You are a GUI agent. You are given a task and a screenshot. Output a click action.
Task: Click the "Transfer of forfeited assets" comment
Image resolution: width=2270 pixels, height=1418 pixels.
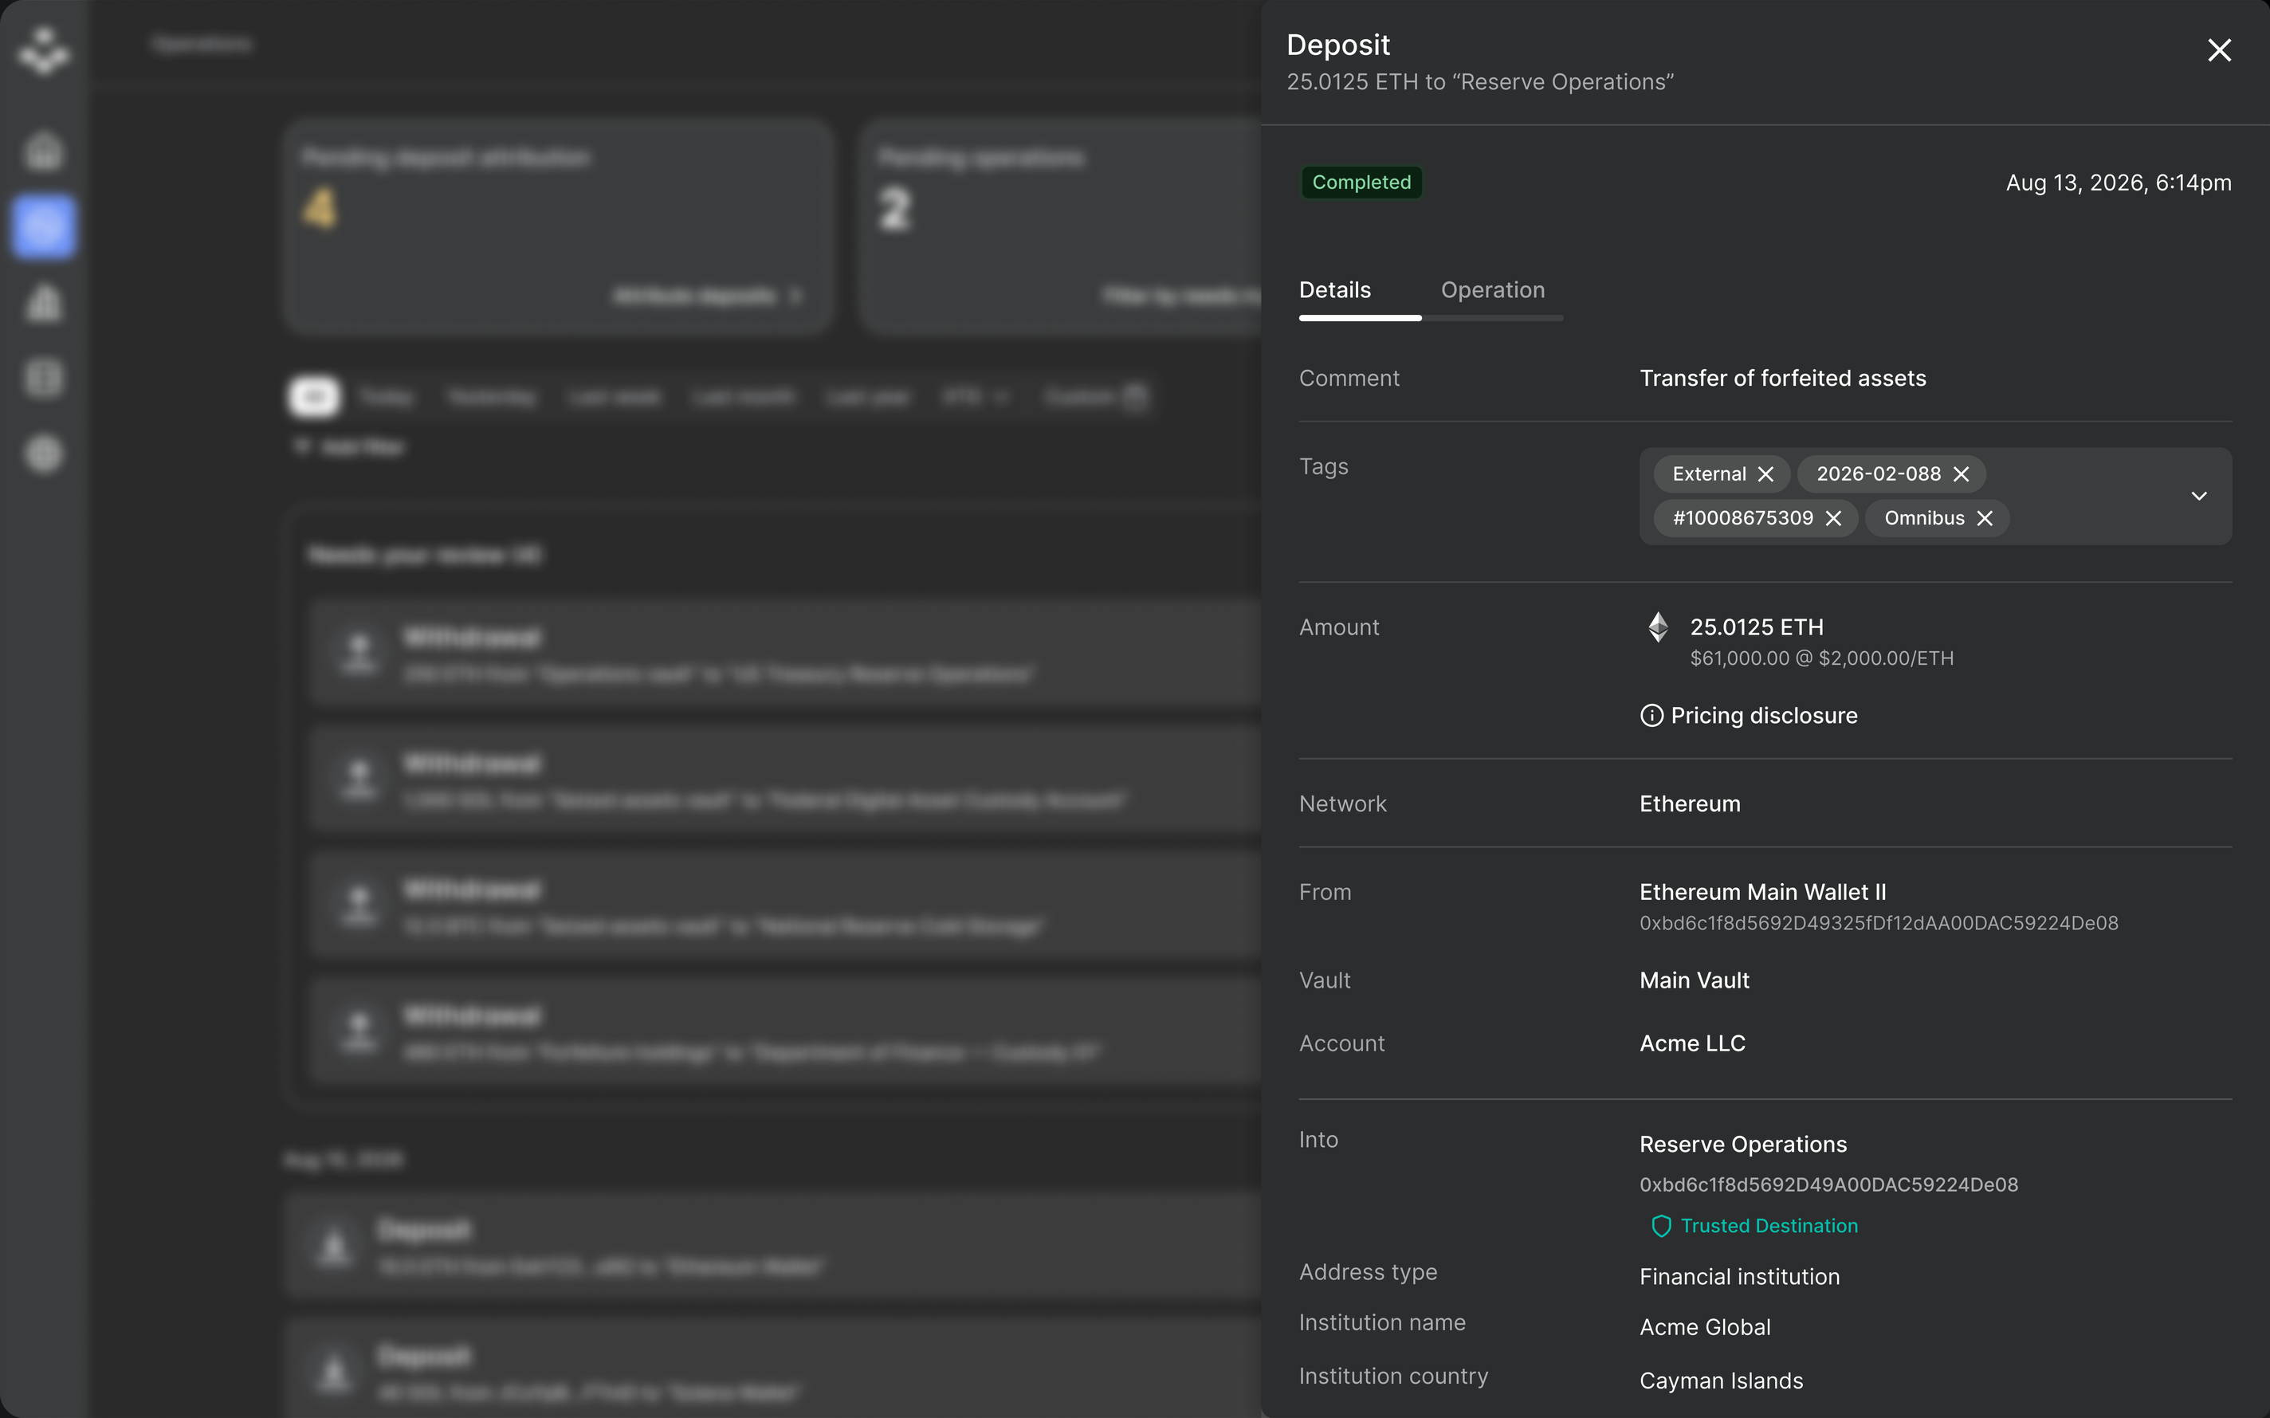(1782, 378)
